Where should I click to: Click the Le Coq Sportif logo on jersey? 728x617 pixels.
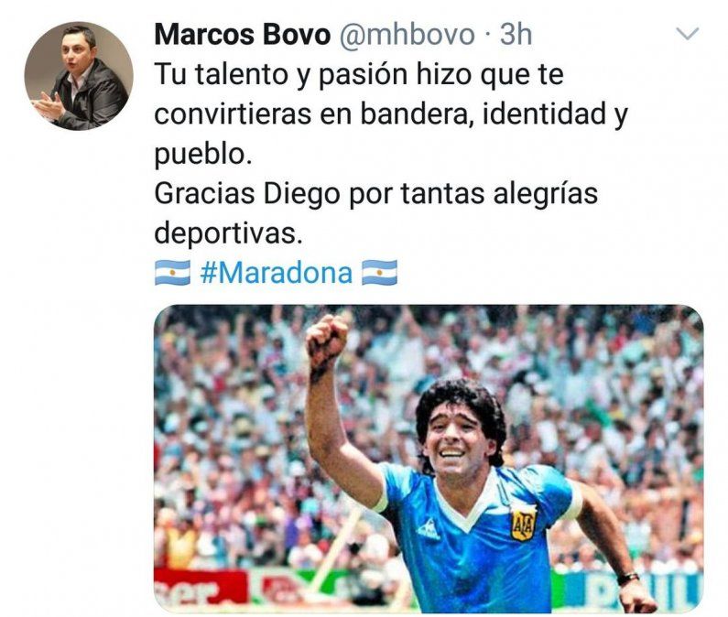pyautogui.click(x=427, y=529)
